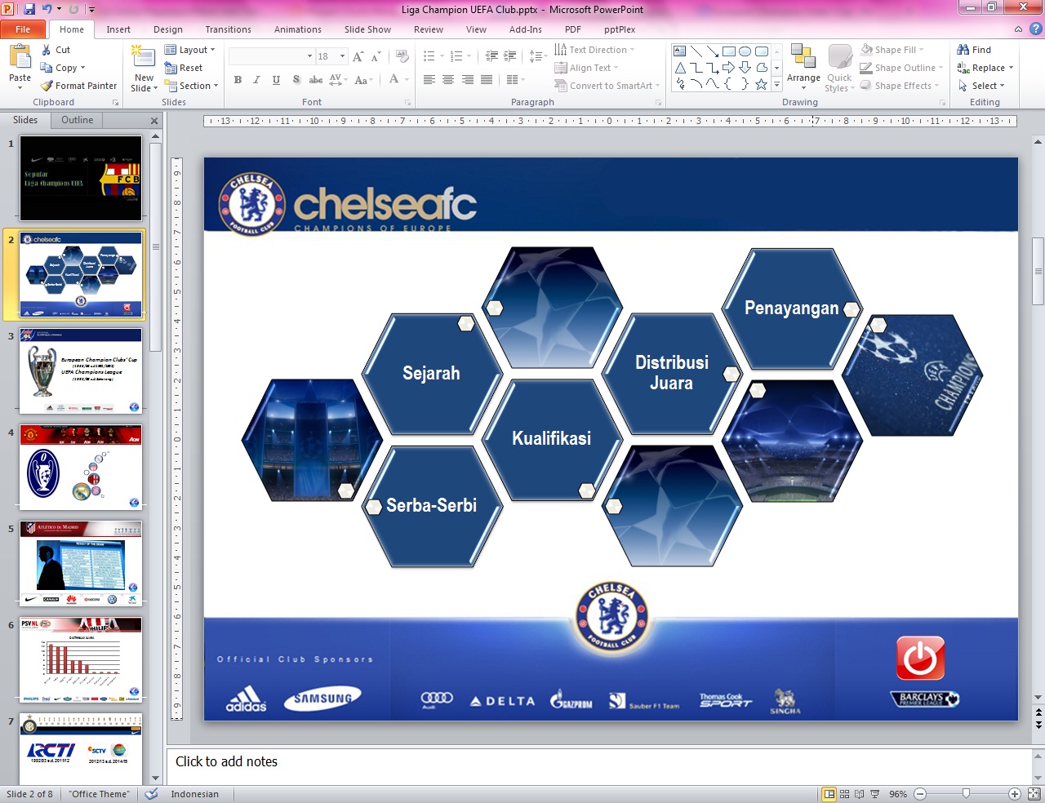Open the font size dropdown
The image size is (1045, 803).
click(x=343, y=56)
